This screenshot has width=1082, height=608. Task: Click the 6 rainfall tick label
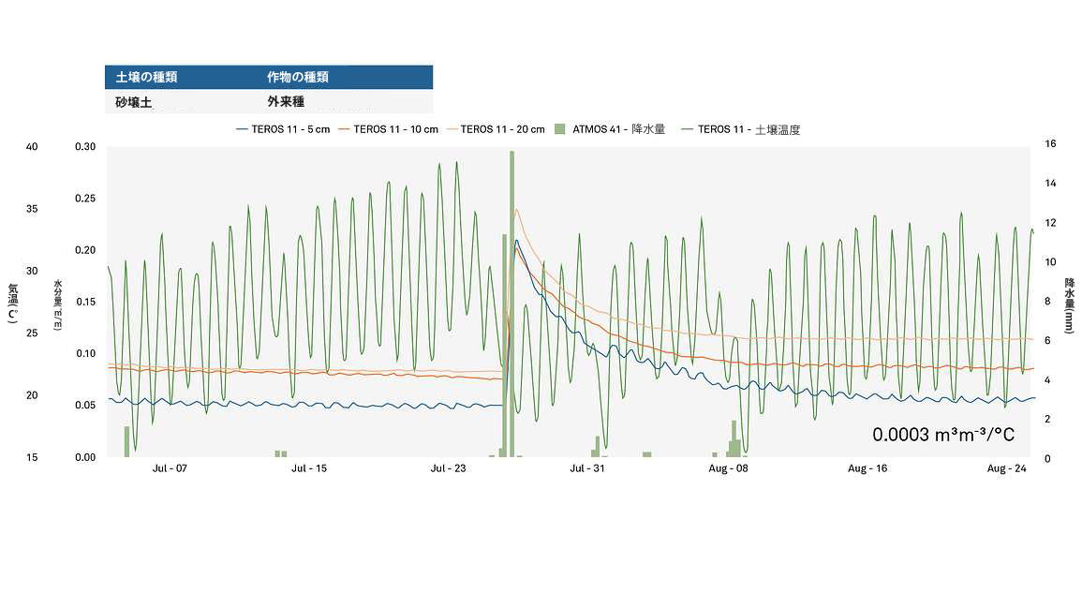coord(1047,340)
